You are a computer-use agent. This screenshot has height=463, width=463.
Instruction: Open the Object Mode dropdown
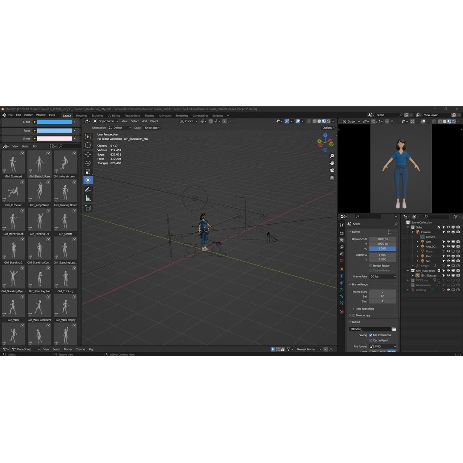[x=106, y=121]
